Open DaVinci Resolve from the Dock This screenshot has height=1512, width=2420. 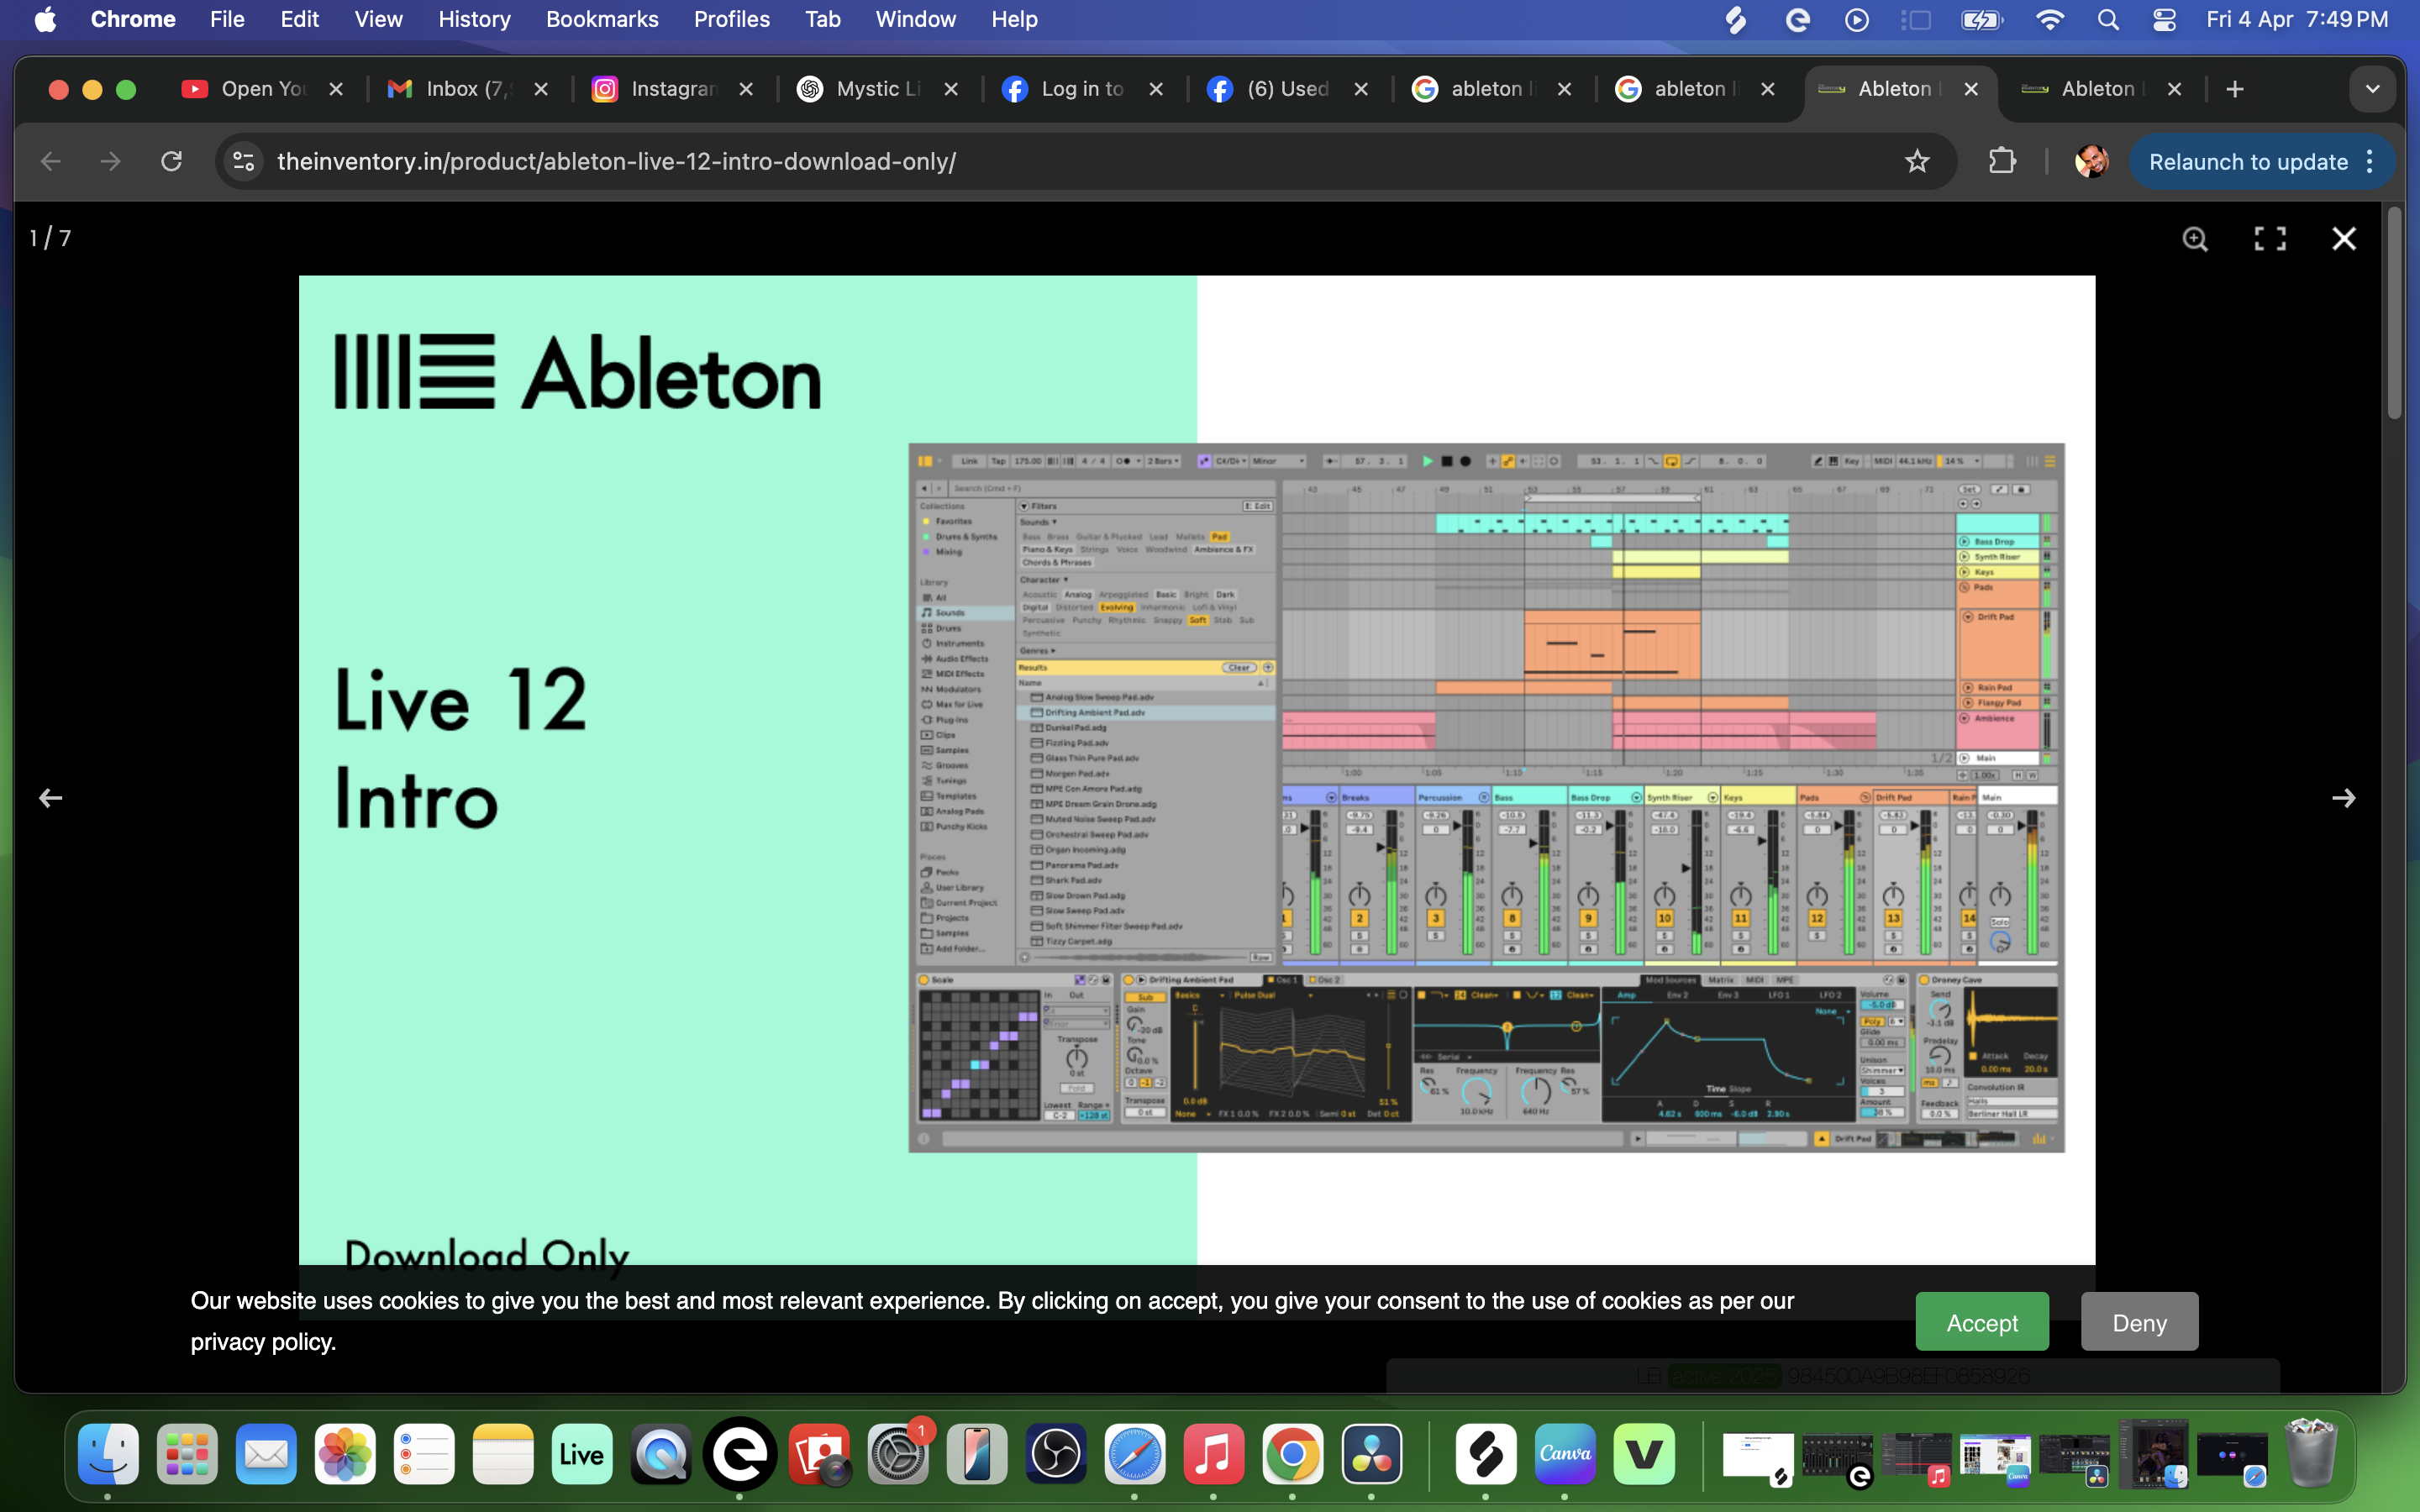tap(1372, 1454)
